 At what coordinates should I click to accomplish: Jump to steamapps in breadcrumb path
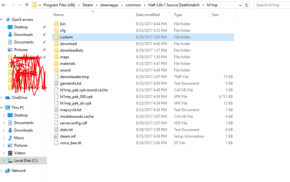point(109,5)
